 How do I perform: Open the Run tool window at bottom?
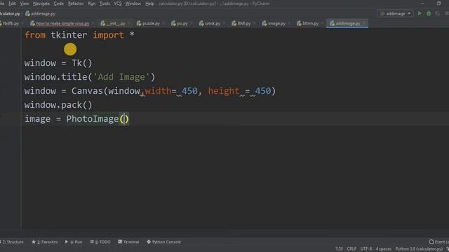click(74, 242)
